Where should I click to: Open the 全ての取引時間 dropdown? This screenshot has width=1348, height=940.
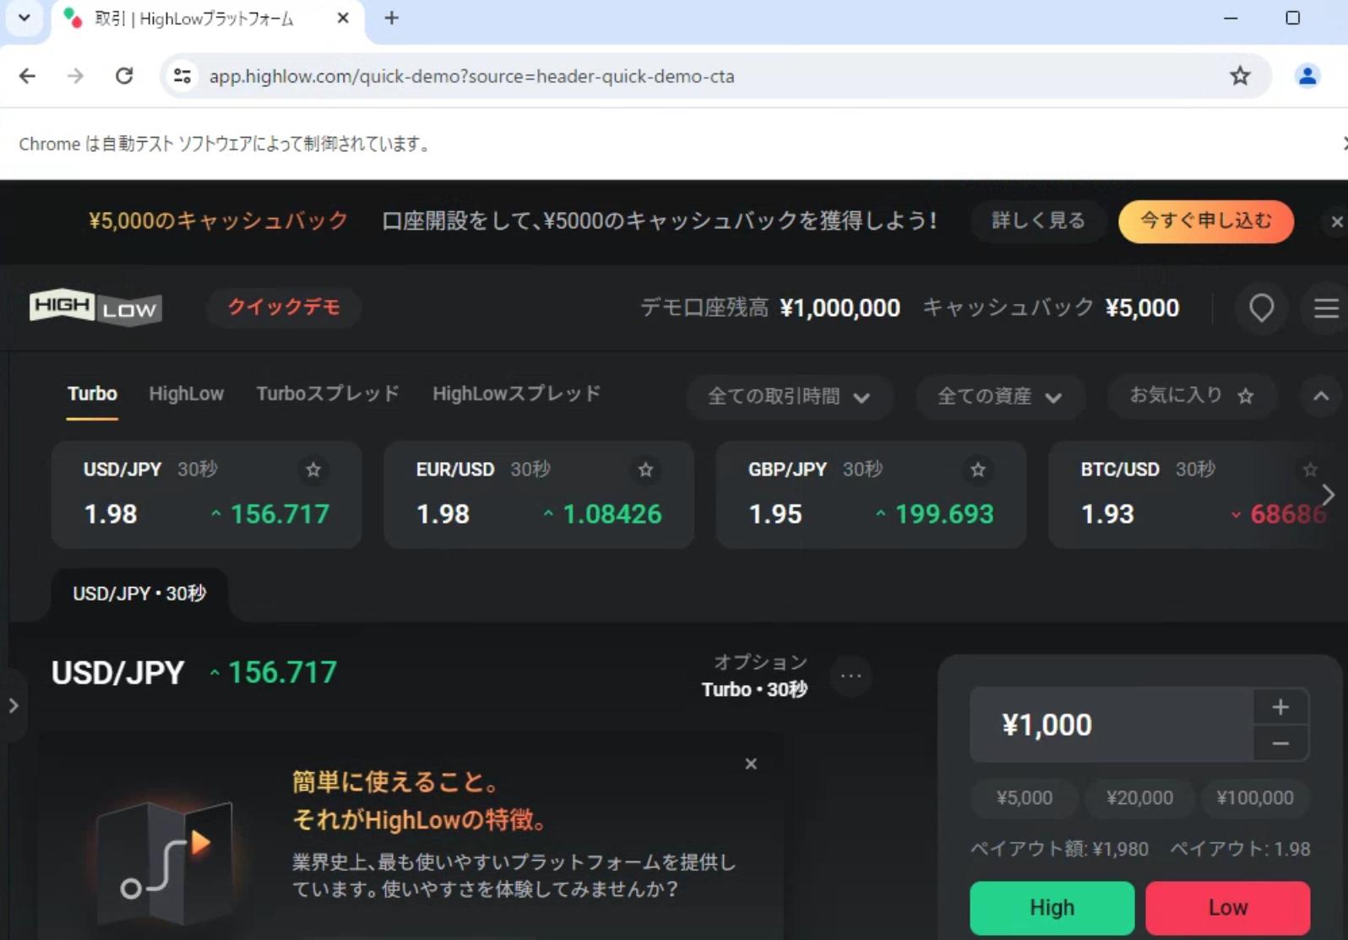point(789,396)
